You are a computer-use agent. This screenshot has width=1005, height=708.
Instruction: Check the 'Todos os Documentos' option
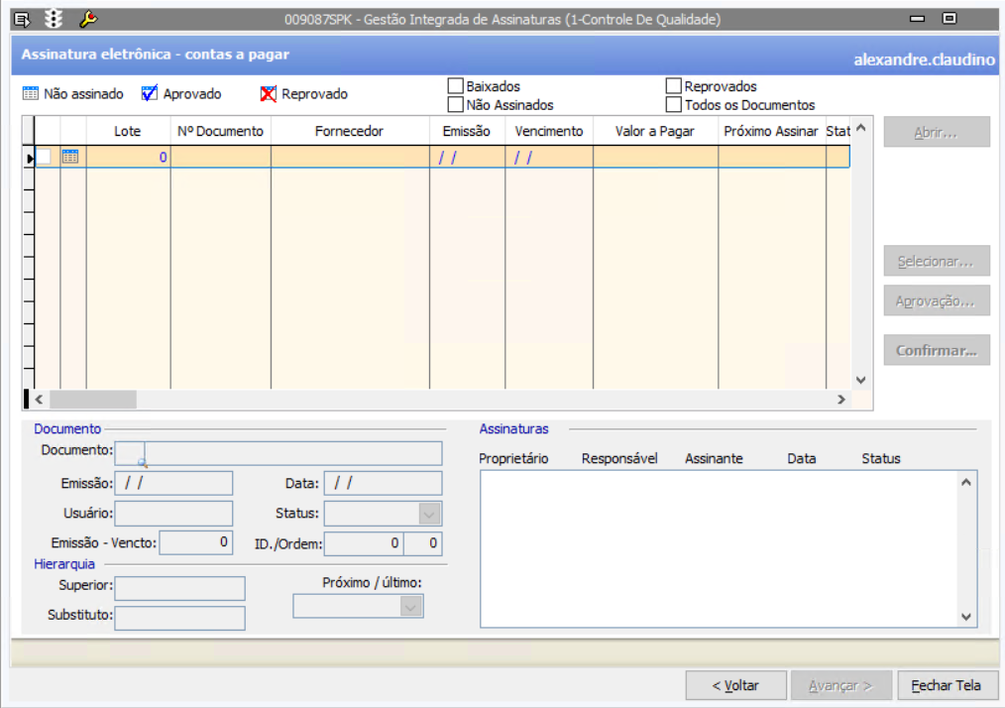pyautogui.click(x=674, y=105)
